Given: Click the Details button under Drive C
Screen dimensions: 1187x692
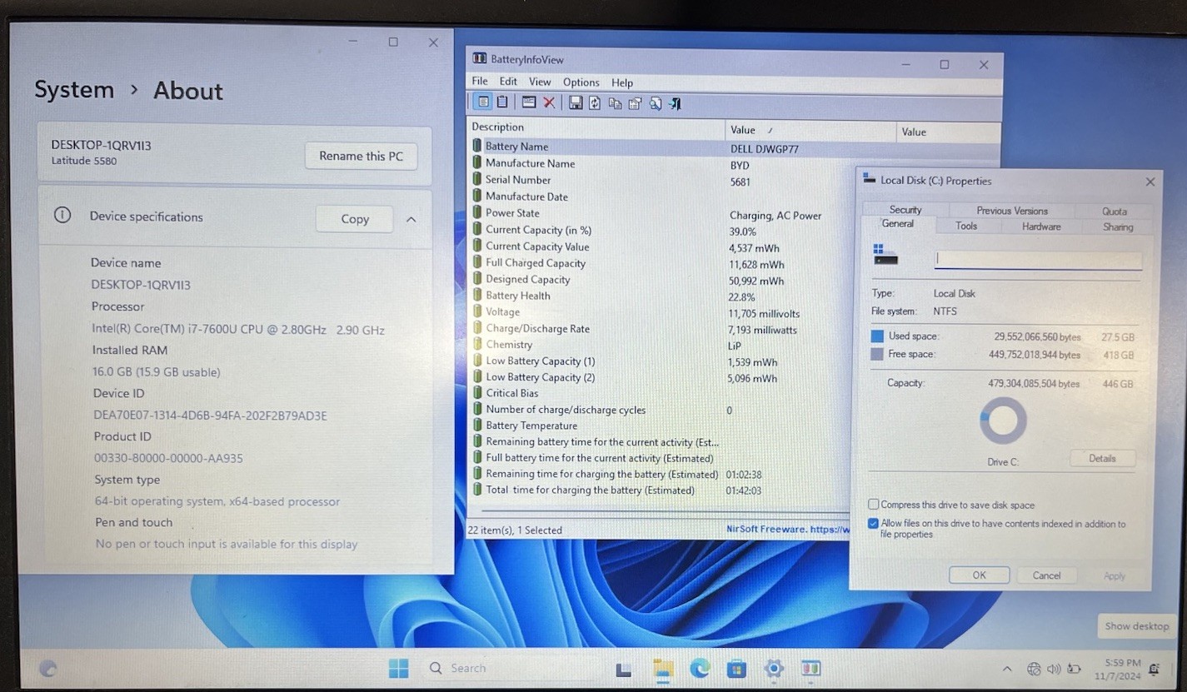Looking at the screenshot, I should [1102, 458].
